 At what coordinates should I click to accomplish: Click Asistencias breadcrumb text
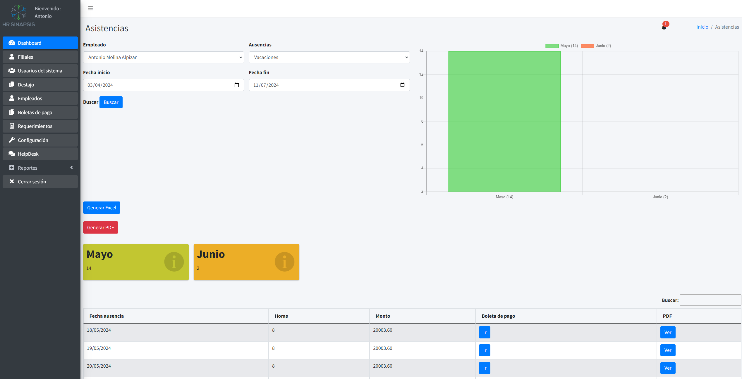click(x=727, y=27)
